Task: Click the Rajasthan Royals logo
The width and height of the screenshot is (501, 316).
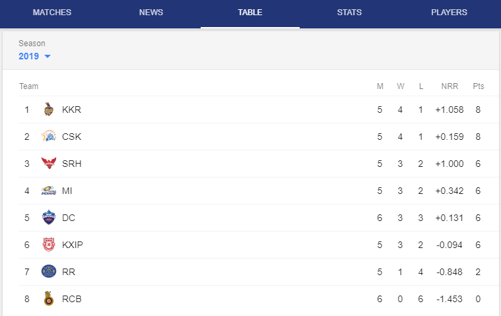Action: 49,271
